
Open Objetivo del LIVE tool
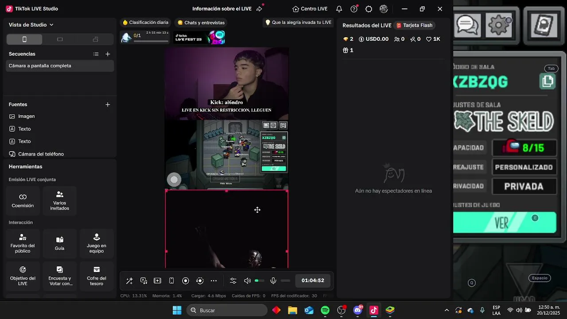pyautogui.click(x=23, y=276)
